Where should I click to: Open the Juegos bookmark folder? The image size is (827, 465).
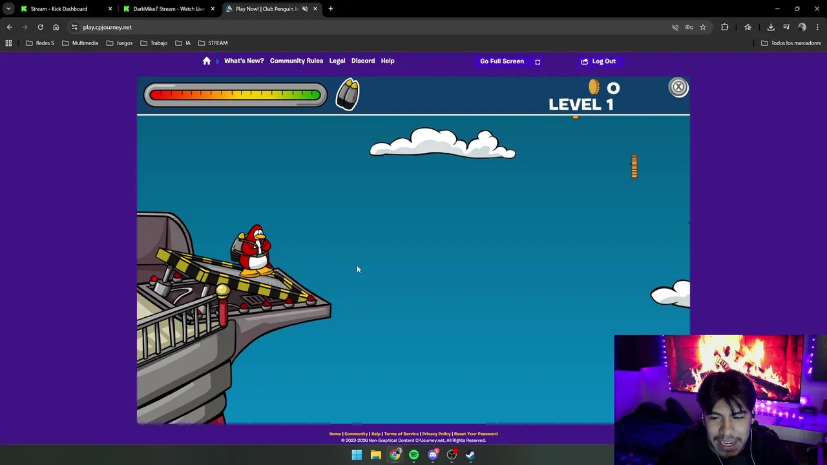pyautogui.click(x=120, y=43)
